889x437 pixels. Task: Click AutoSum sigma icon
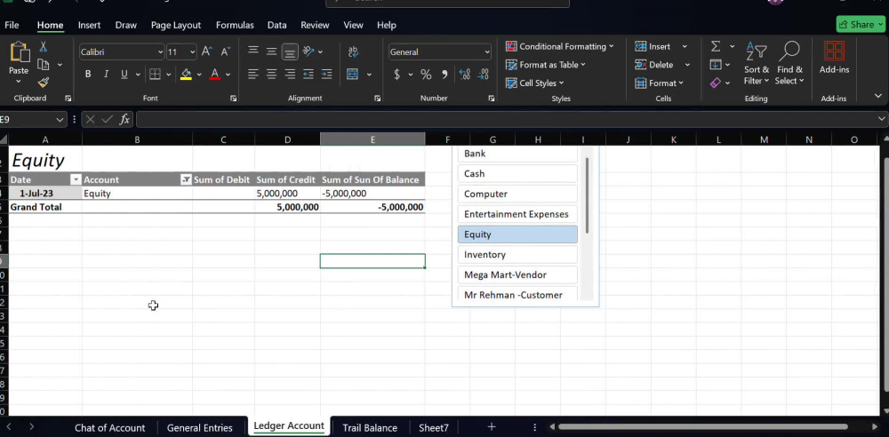tap(716, 46)
